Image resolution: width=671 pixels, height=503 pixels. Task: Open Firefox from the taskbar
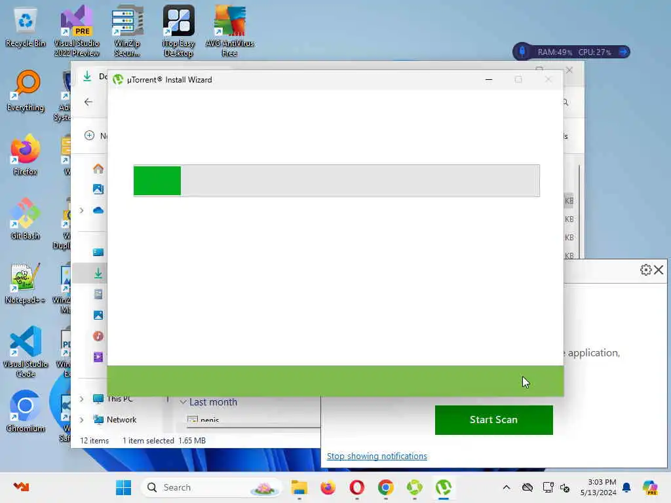[x=328, y=487]
